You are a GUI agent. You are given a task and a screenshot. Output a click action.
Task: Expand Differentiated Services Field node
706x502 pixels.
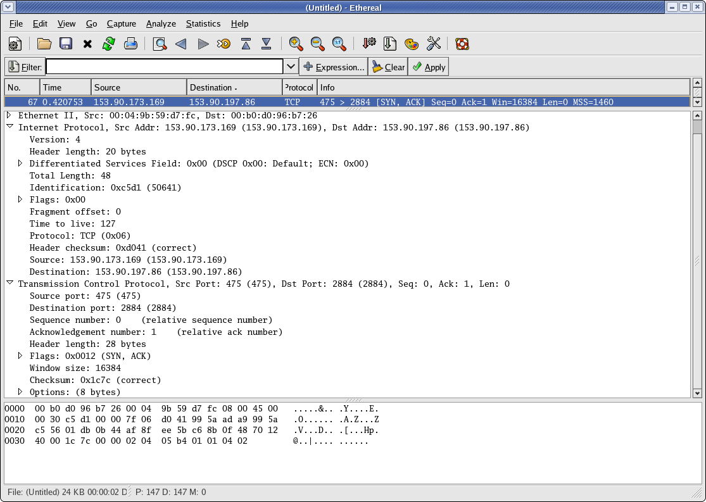click(x=20, y=163)
